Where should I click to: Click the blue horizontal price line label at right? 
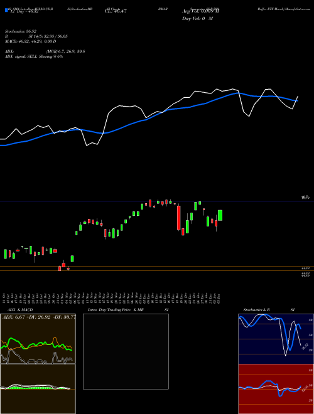pyautogui.click(x=306, y=197)
